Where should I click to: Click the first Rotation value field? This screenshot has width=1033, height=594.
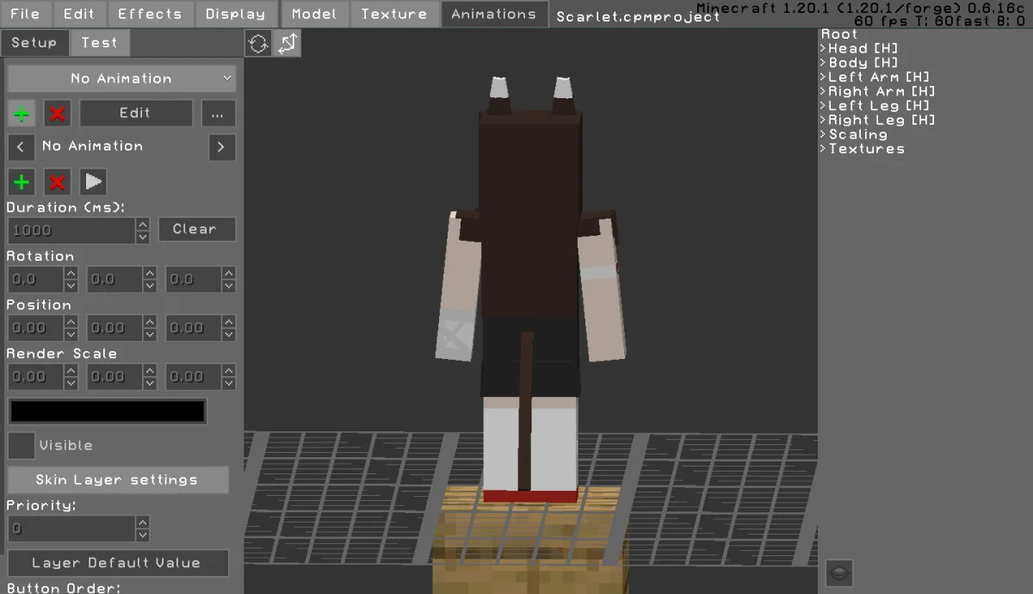[x=36, y=280]
